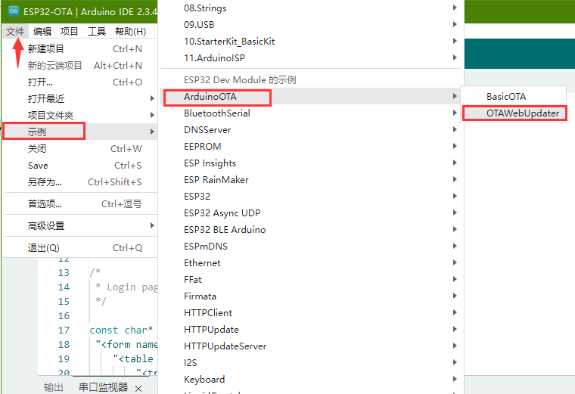The image size is (575, 394).
Task: Expand the ESP32 examples entry
Action: 311,196
